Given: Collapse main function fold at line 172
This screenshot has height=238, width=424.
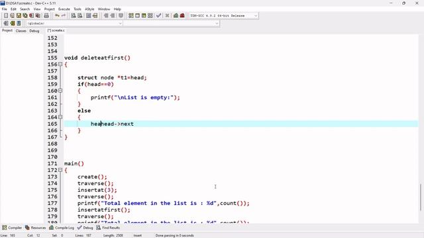Looking at the screenshot, I should 60,171.
